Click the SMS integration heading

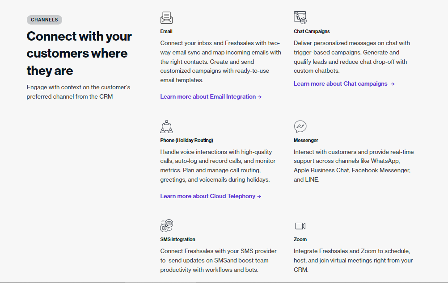click(178, 239)
